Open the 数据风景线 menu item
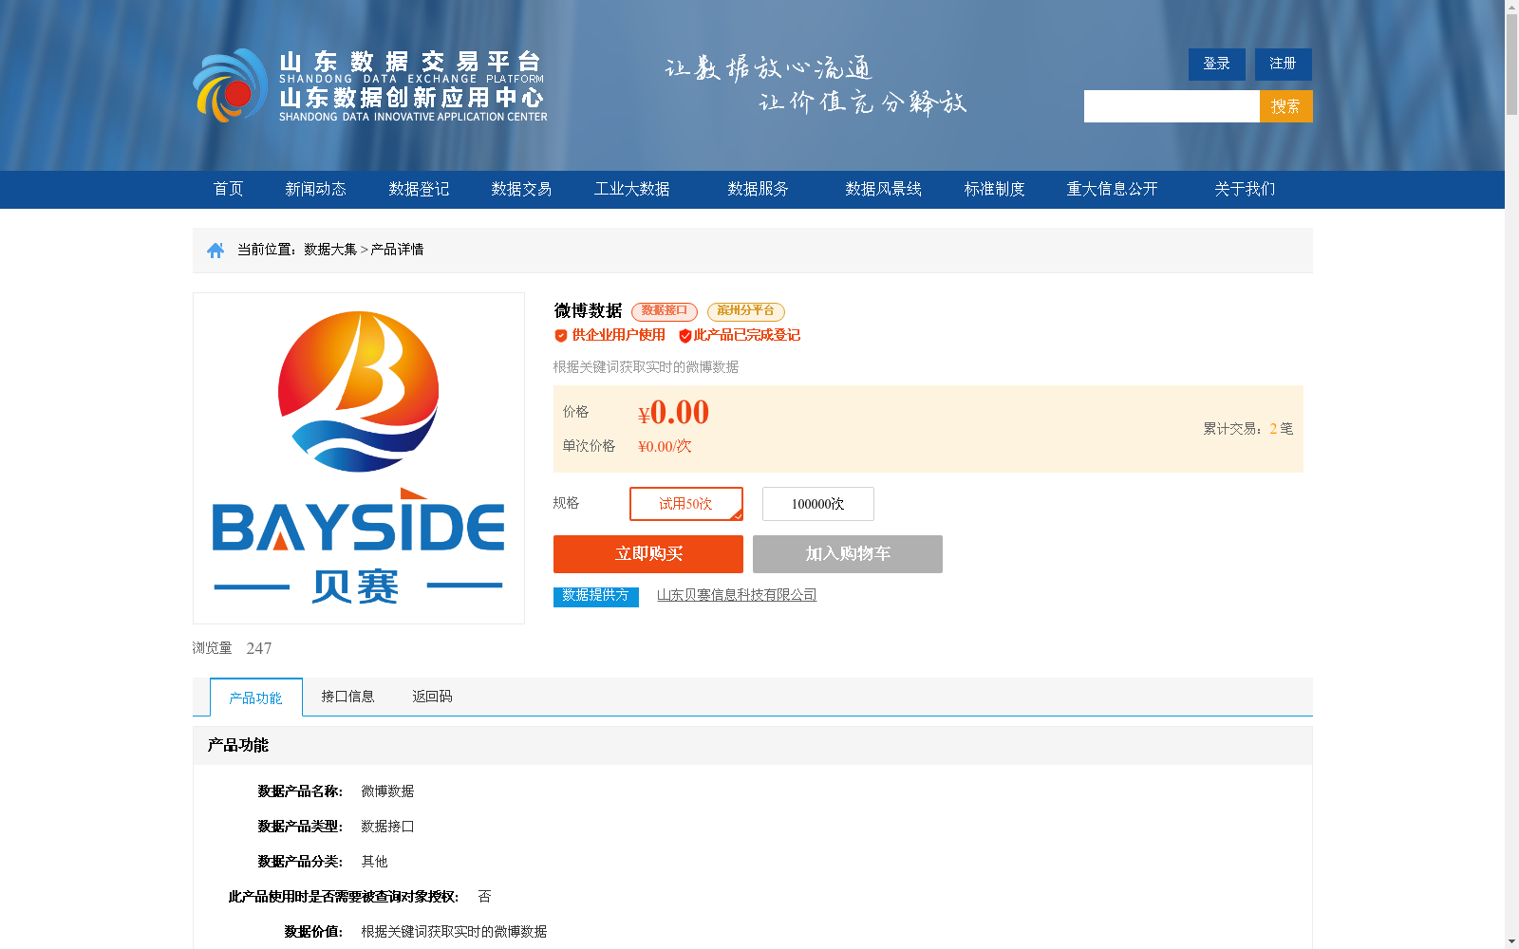Screen dimensions: 1519x949 (x=884, y=189)
